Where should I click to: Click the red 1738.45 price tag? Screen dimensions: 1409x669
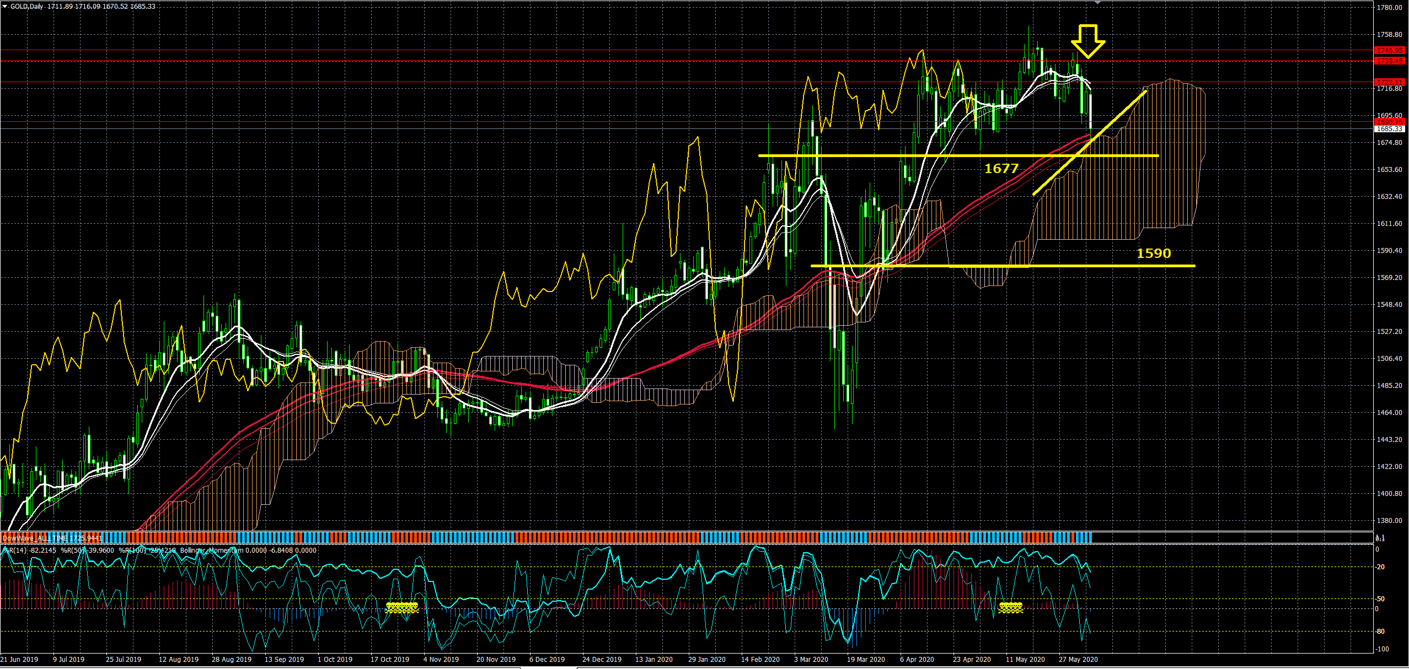coord(1389,61)
